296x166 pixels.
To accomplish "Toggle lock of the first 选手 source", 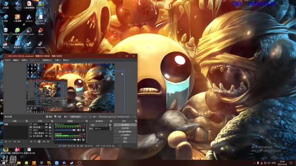I will pos(50,124).
